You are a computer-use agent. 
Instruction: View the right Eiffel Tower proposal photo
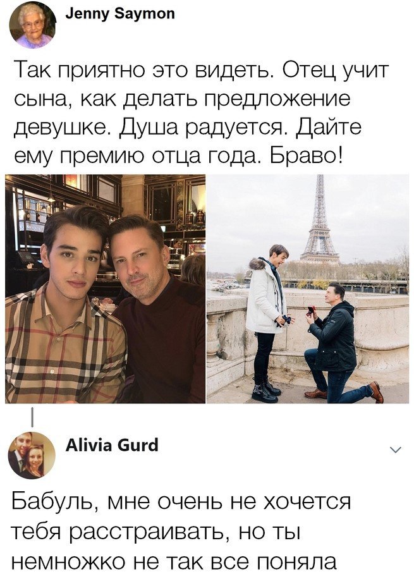[308, 289]
